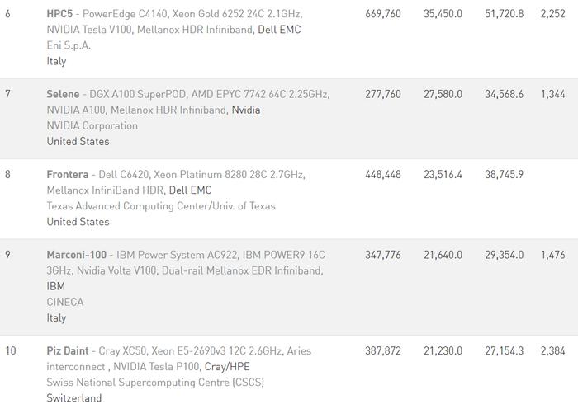This screenshot has height=409, width=578.
Task: Click Dell EMC vendor link in Frontera row
Action: click(x=190, y=190)
